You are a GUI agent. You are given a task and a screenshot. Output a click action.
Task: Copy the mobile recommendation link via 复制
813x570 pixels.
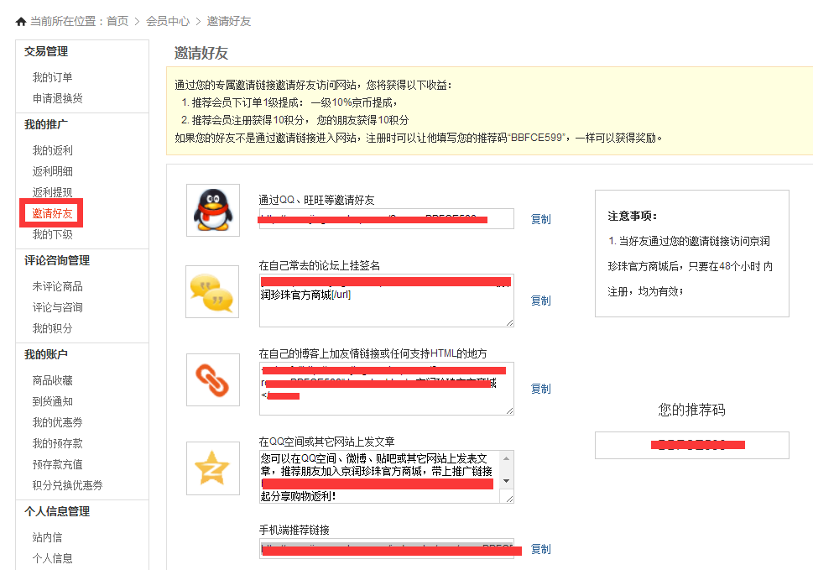(x=541, y=549)
